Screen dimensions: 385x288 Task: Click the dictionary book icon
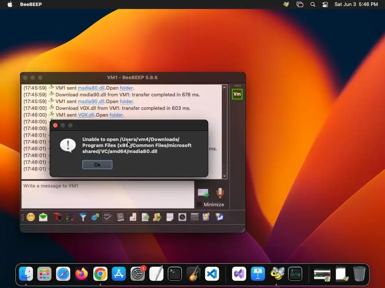[120, 217]
